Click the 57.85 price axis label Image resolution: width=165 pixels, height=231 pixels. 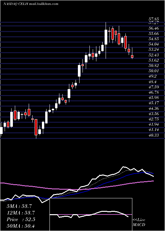153,19
